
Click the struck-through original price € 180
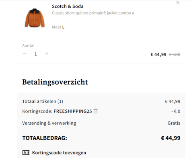(x=175, y=54)
